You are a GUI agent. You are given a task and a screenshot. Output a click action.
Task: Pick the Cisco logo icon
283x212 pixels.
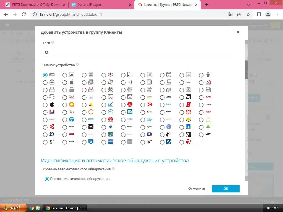pyautogui.click(x=72, y=112)
